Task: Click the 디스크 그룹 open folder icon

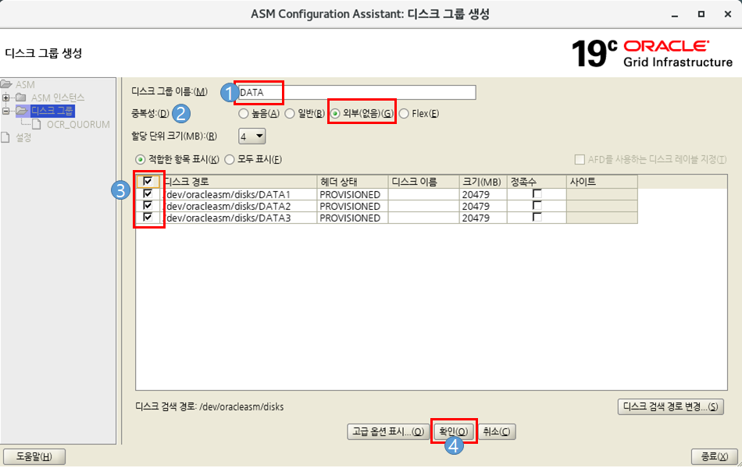Action: click(x=22, y=111)
